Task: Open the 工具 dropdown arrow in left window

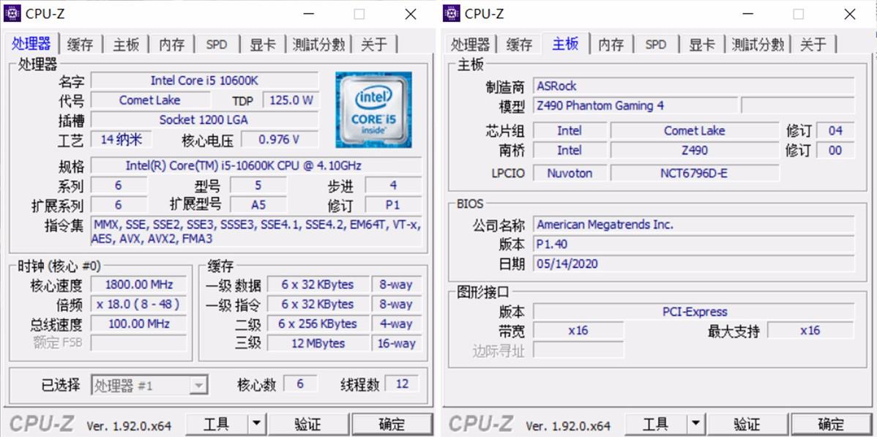Action: [257, 424]
